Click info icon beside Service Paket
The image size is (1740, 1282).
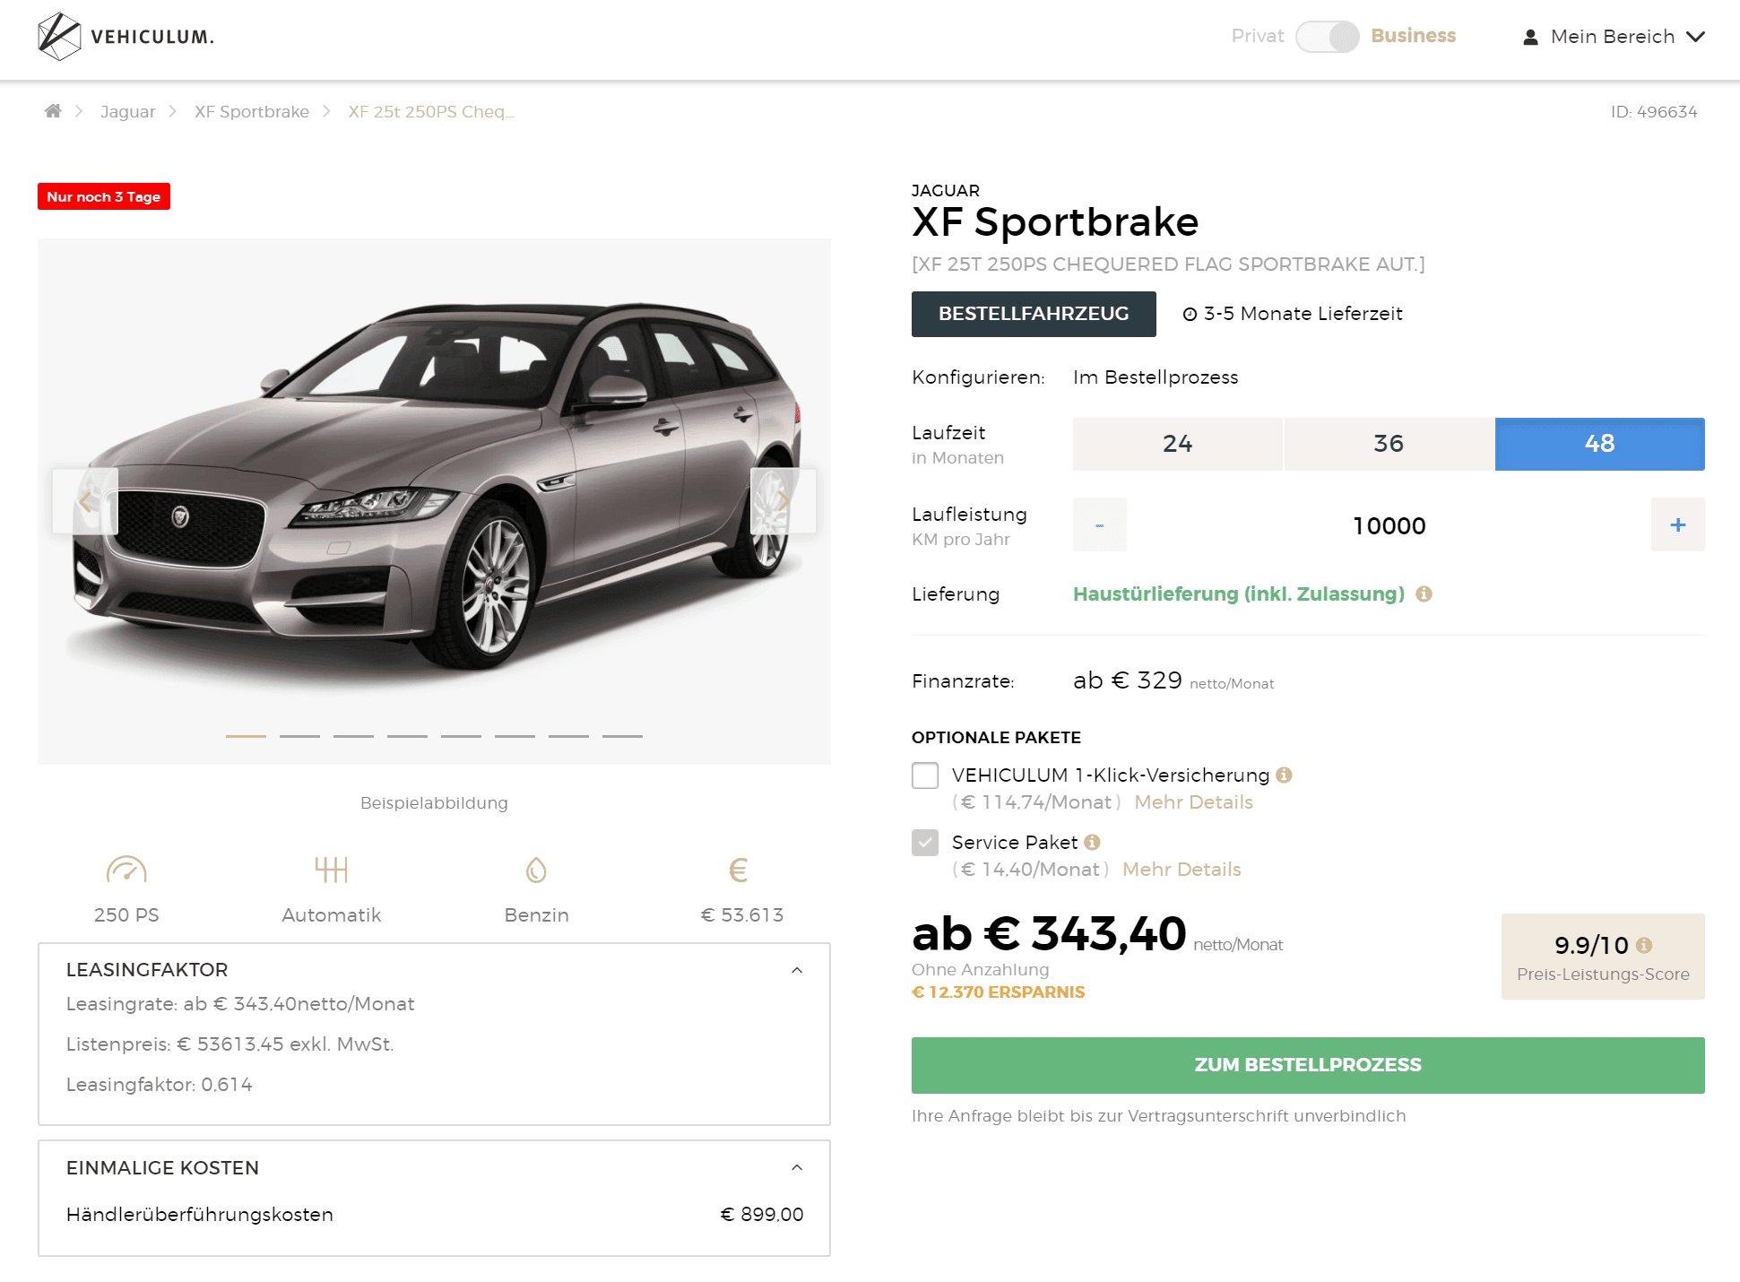click(x=1092, y=842)
